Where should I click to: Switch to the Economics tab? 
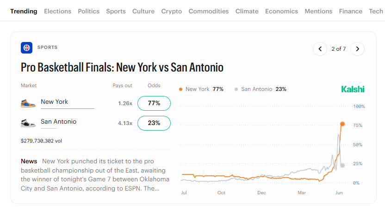click(x=281, y=11)
